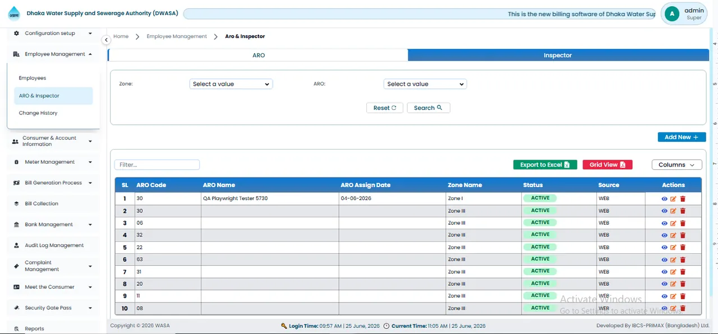View details of row 3 ARO
This screenshot has width=718, height=334.
coord(664,224)
